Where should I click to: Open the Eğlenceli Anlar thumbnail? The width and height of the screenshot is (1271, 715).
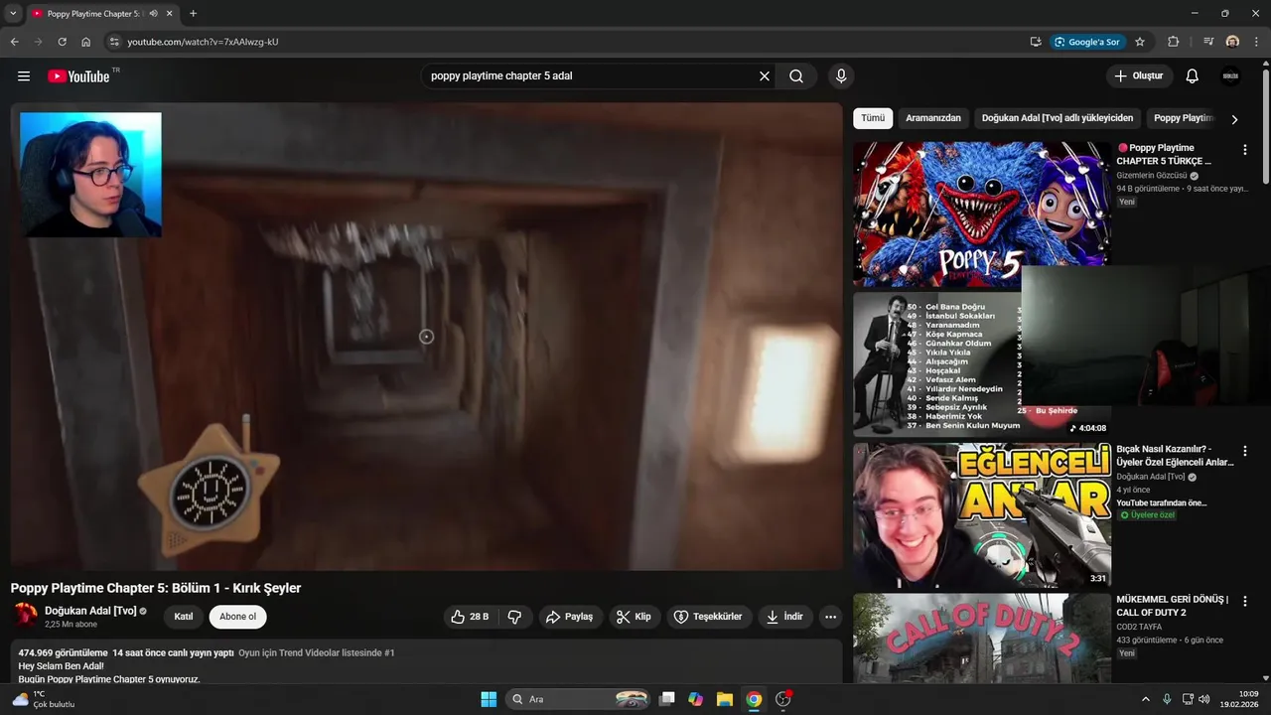tap(982, 515)
